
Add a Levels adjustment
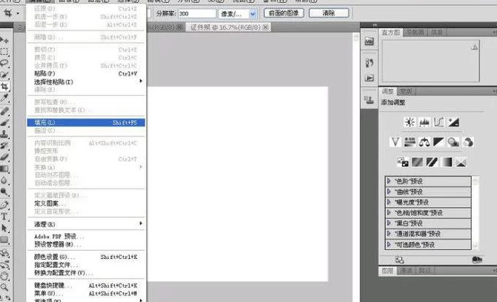[424, 122]
